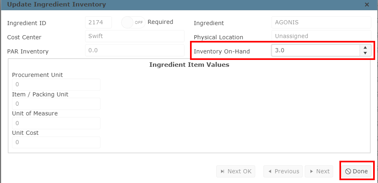The image size is (378, 183).
Task: Click the Physical Location field
Action: coord(321,36)
